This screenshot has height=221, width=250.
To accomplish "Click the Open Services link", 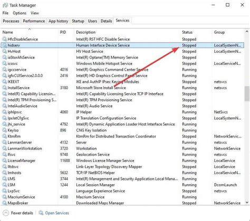I will [x=57, y=213].
